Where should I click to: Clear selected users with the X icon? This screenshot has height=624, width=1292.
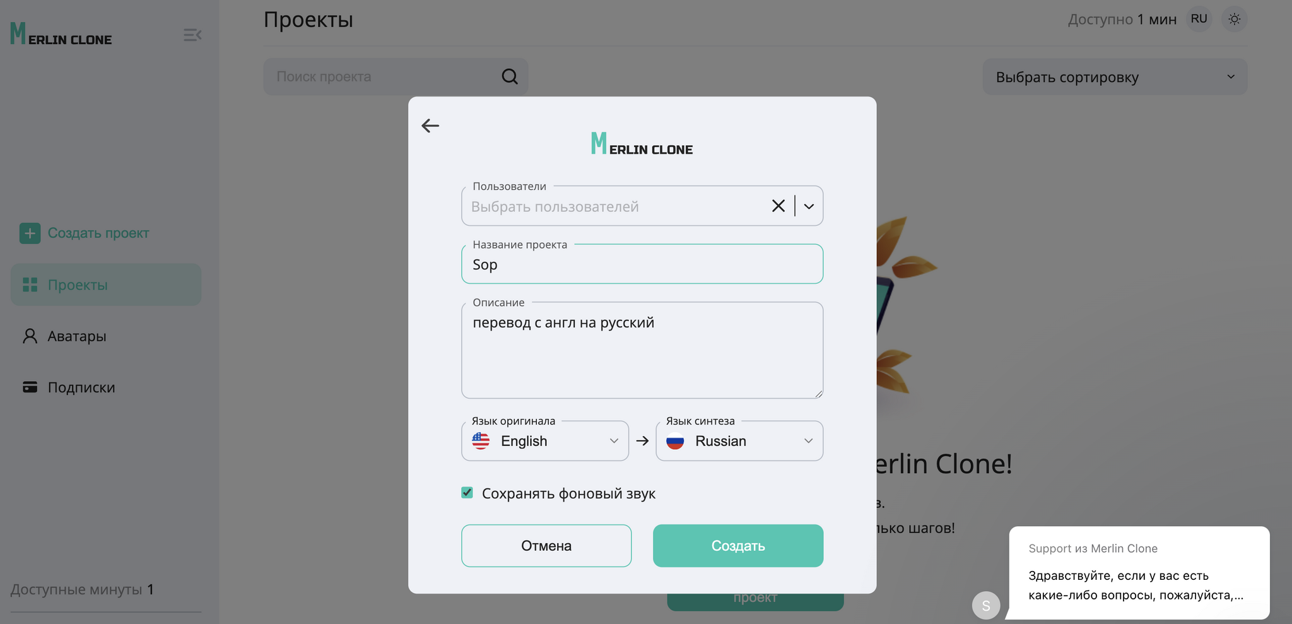778,206
